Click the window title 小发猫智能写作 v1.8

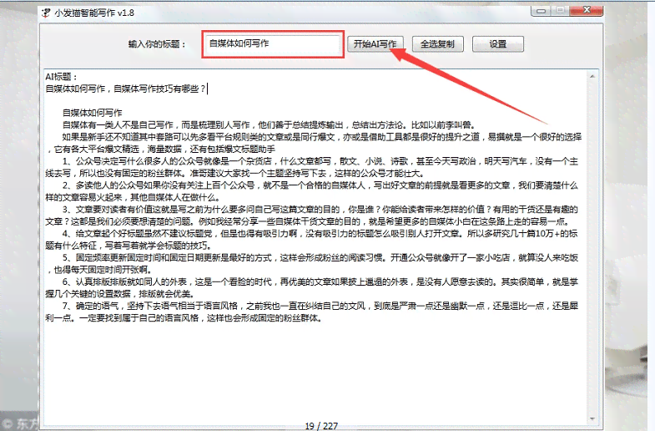pos(94,13)
